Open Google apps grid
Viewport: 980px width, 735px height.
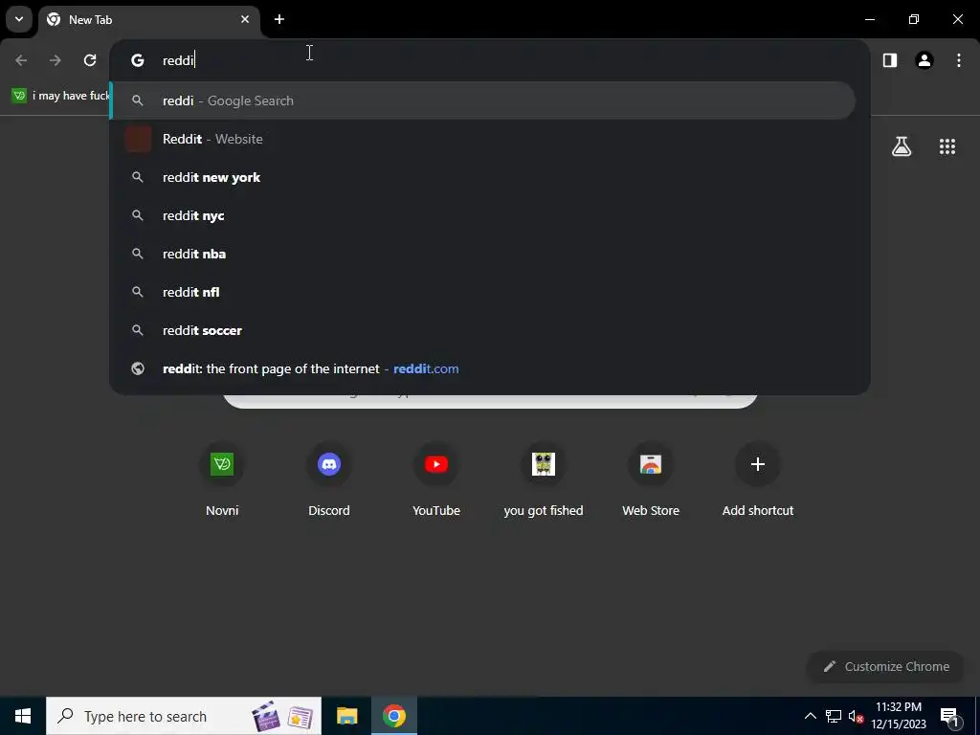tap(947, 146)
